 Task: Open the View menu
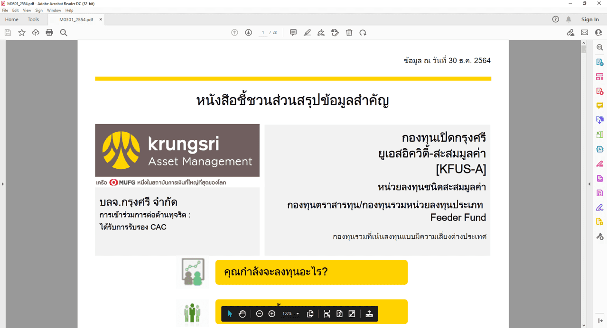[27, 10]
